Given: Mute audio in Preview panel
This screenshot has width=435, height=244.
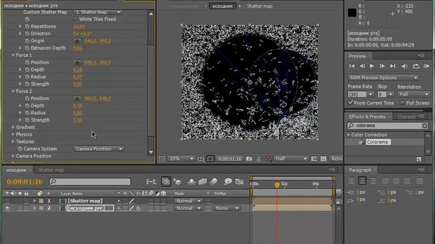Looking at the screenshot, I should click(404, 66).
